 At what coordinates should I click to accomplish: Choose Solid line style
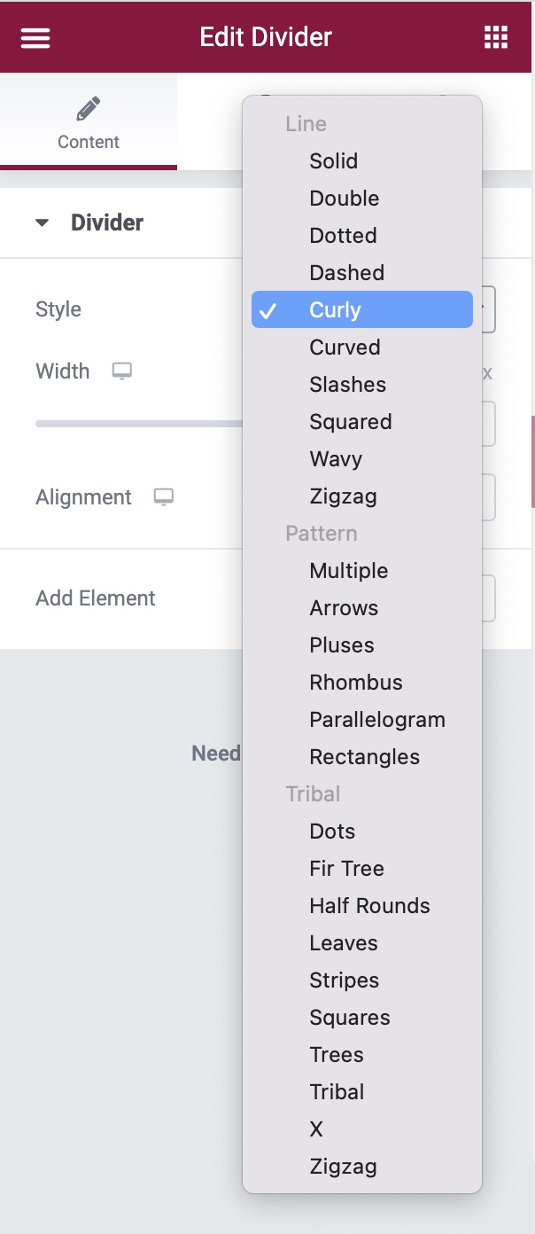(x=333, y=161)
